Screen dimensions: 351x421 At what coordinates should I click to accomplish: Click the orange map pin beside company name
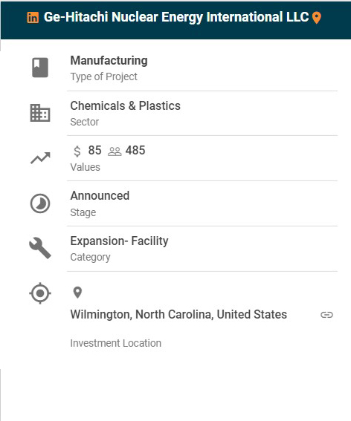click(317, 18)
